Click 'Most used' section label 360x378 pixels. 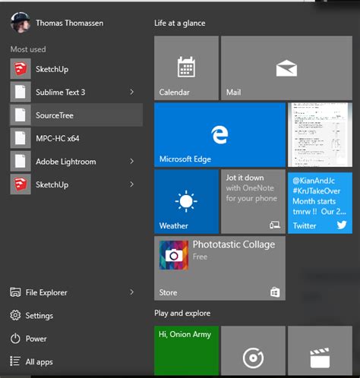tap(28, 49)
